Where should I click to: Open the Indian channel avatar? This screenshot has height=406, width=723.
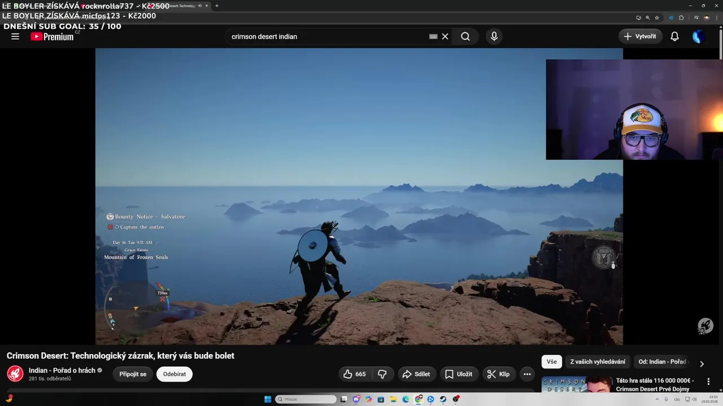tap(15, 374)
